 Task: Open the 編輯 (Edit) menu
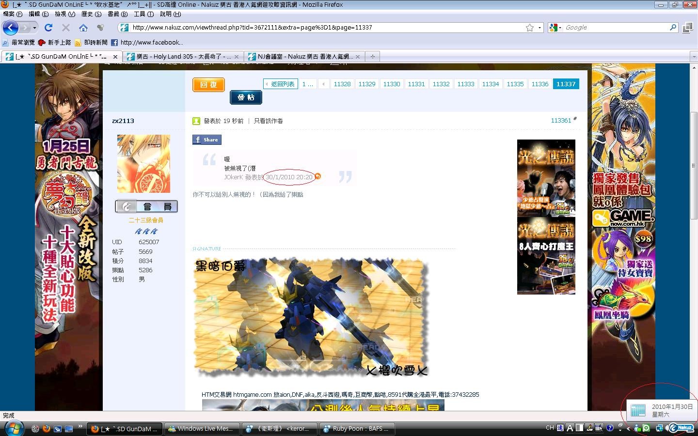[39, 14]
